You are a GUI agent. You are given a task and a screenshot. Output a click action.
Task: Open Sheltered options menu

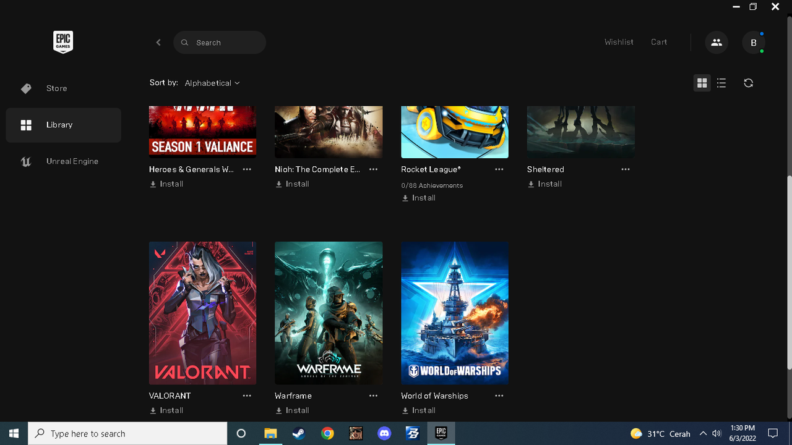[x=626, y=169]
